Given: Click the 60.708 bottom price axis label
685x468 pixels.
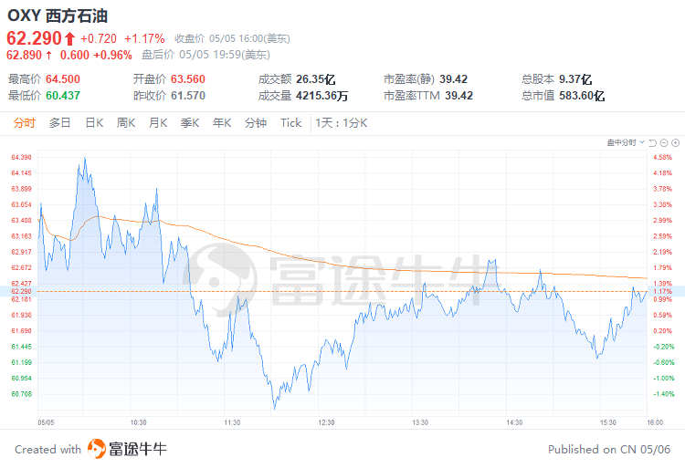Looking at the screenshot, I should 21,394.
